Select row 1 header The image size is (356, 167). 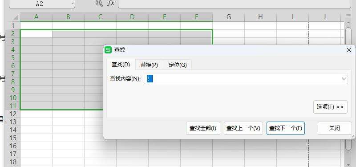coord(13,25)
